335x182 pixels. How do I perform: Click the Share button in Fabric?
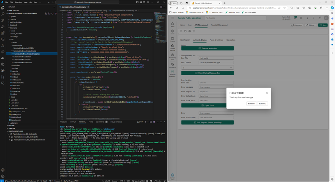pyautogui.click(x=323, y=25)
